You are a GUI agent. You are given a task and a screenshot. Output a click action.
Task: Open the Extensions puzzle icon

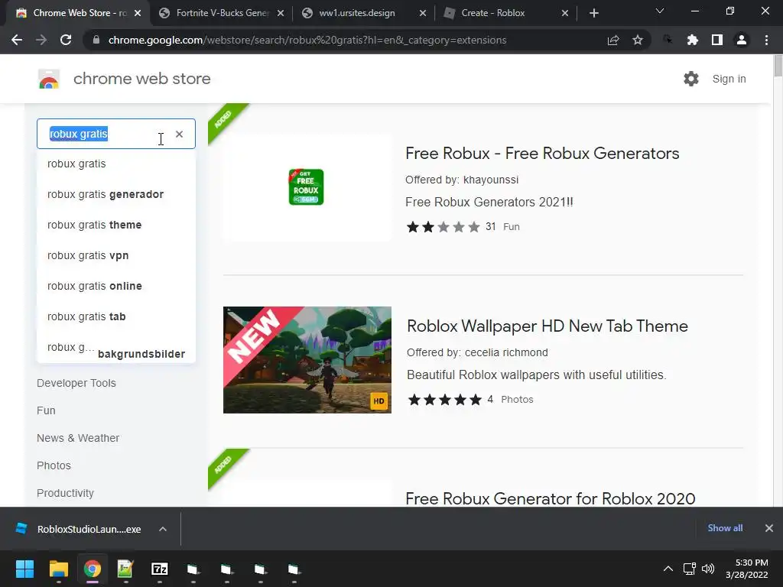click(x=692, y=40)
